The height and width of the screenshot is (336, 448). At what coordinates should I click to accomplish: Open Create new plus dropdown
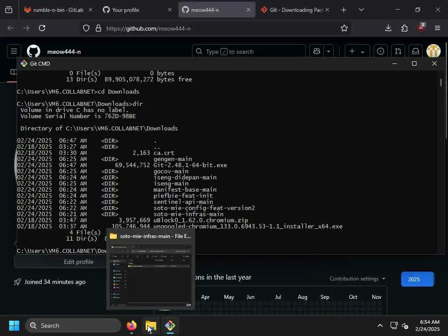pos(357,52)
